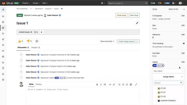This screenshot has height=105, width=187.
Task: Add a task list in comment
Action: (x=127, y=85)
